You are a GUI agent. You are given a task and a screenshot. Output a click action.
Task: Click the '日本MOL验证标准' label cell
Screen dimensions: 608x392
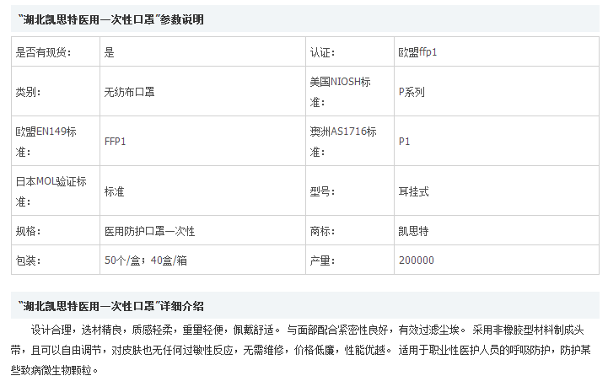click(51, 191)
